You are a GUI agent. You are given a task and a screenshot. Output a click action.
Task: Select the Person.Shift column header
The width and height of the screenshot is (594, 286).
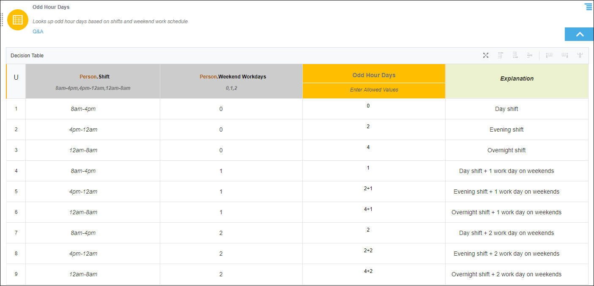pos(93,81)
